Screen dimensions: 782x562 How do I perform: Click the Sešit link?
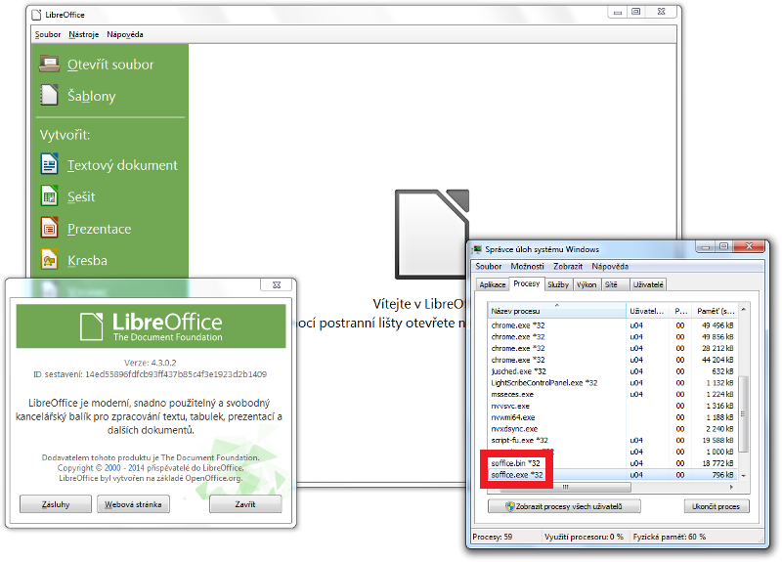81,196
